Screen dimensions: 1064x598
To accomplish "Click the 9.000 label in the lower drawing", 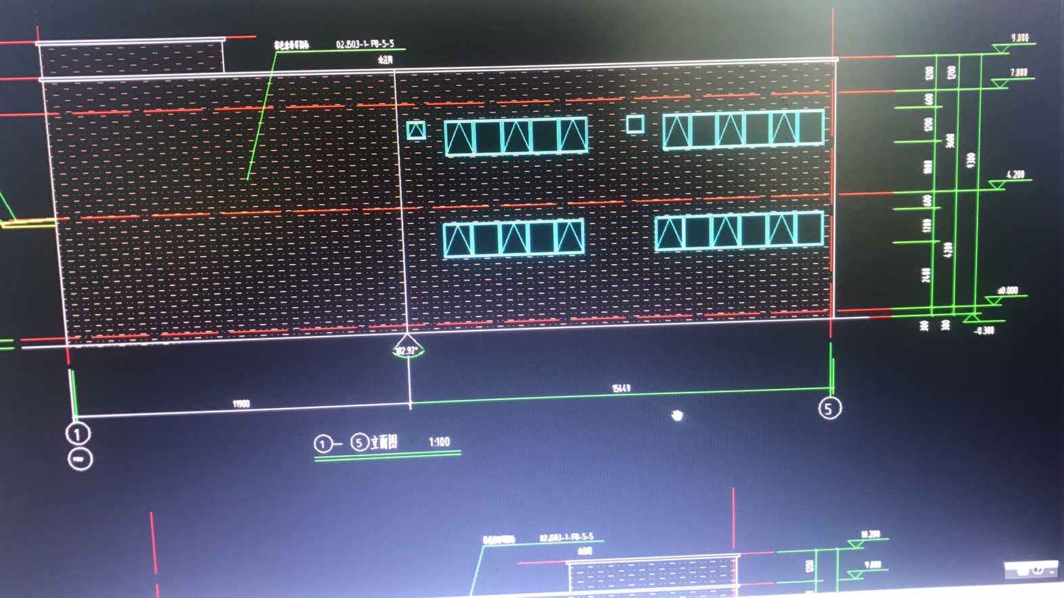I will 873,565.
